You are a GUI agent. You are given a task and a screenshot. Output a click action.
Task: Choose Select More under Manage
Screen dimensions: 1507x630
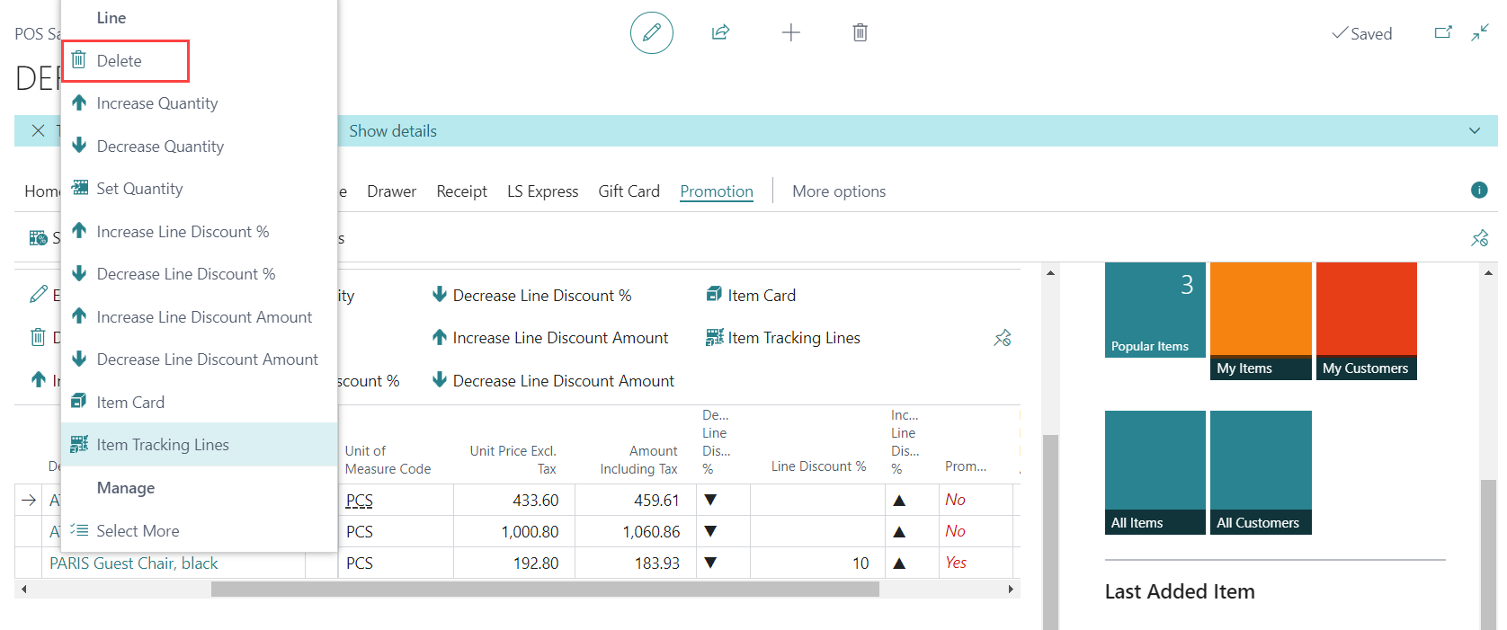(199, 530)
